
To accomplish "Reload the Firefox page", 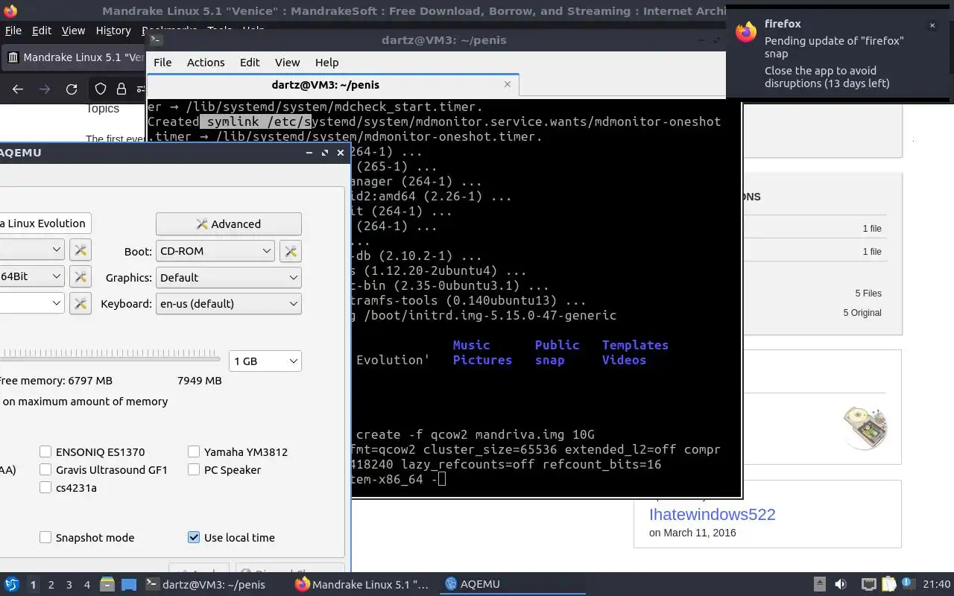I will (72, 89).
